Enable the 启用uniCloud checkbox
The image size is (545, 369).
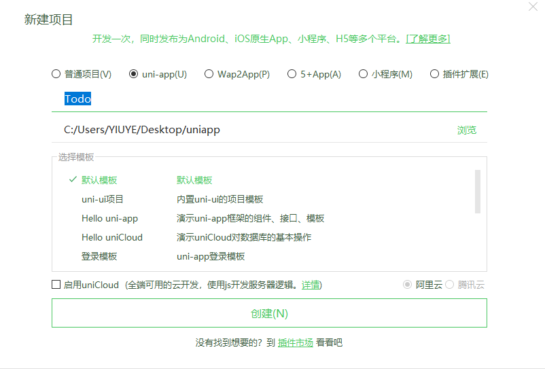click(x=56, y=285)
